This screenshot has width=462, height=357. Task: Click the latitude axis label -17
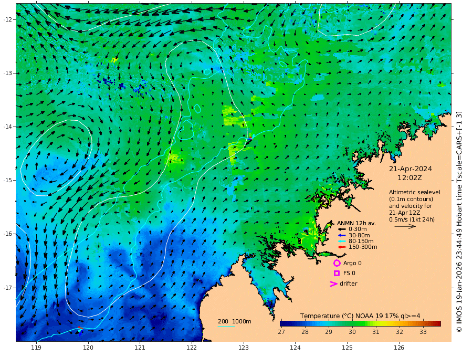point(8,288)
